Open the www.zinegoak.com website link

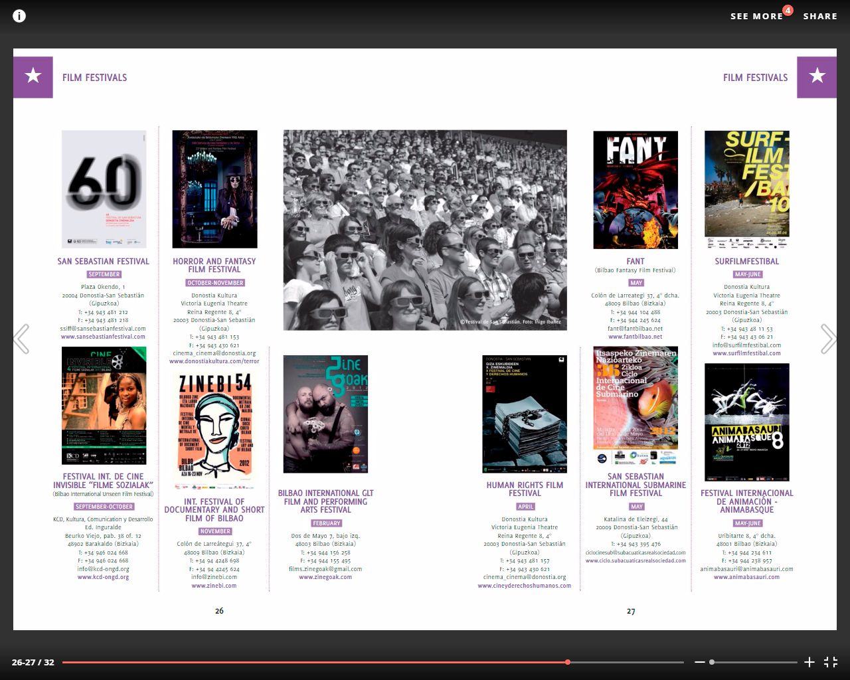pyautogui.click(x=325, y=577)
